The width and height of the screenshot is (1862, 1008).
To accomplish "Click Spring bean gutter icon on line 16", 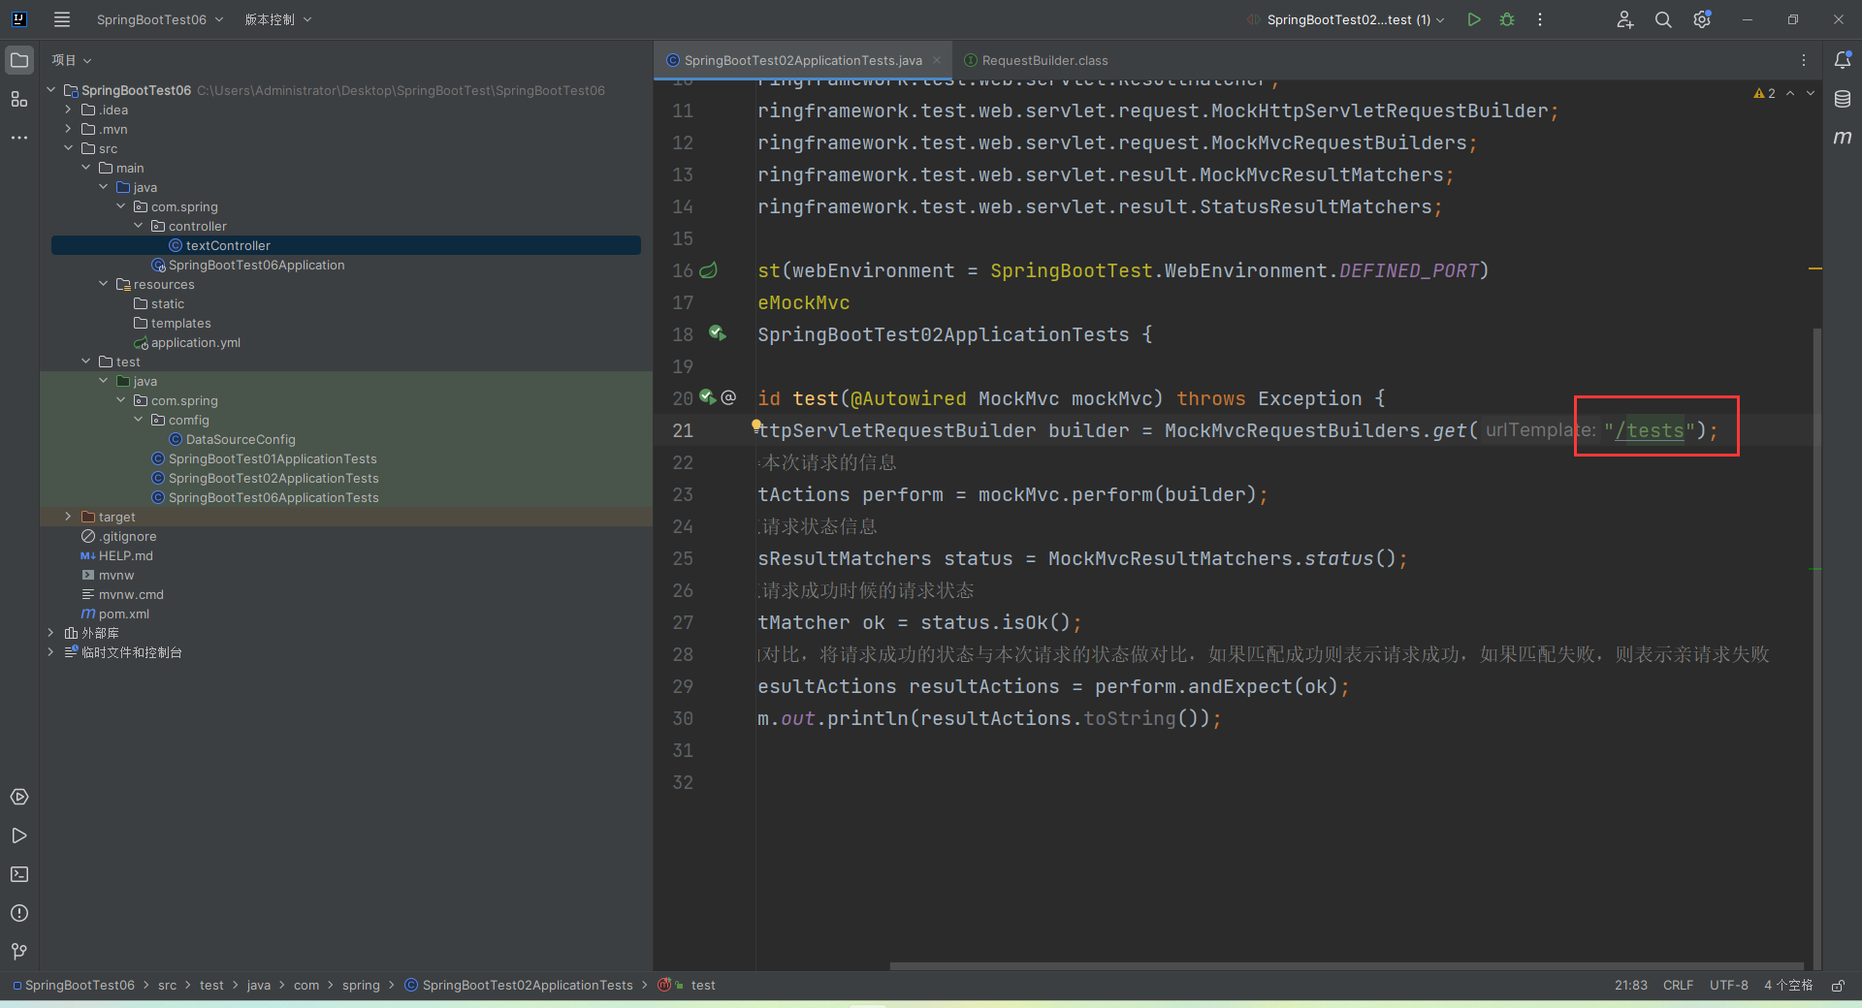I will pyautogui.click(x=709, y=270).
